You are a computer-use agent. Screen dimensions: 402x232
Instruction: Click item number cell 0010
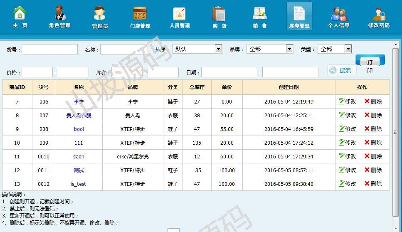tap(44, 157)
